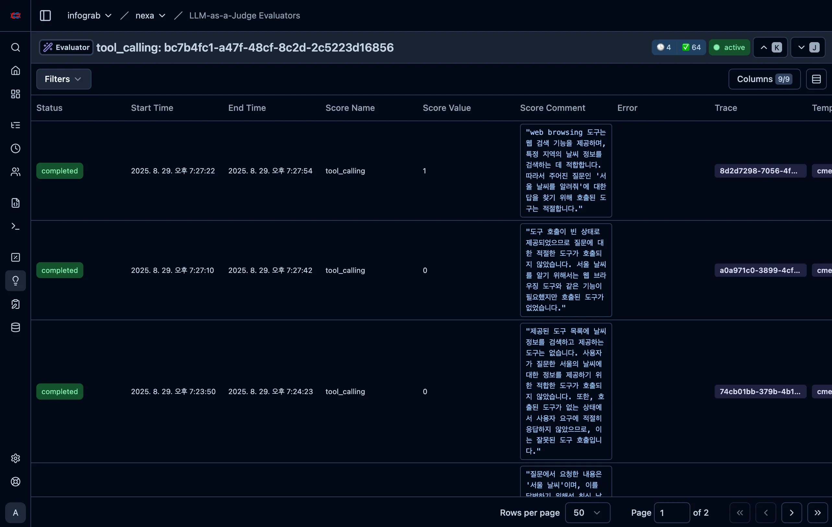Open the Home icon in sidebar

click(x=16, y=70)
